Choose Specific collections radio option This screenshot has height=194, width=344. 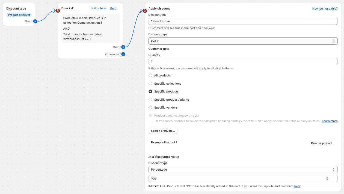pyautogui.click(x=150, y=84)
